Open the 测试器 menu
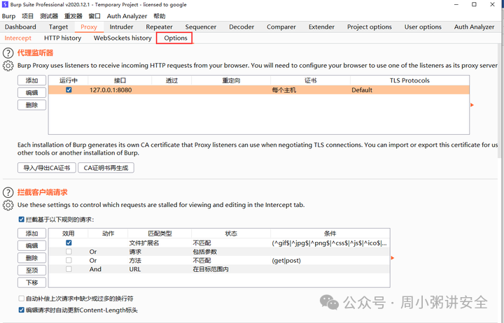 pos(49,16)
